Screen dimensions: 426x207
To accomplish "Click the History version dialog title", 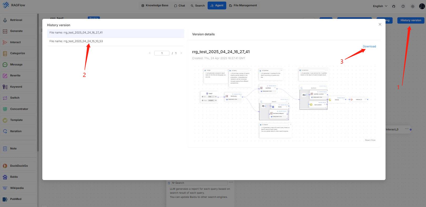I will (59, 25).
